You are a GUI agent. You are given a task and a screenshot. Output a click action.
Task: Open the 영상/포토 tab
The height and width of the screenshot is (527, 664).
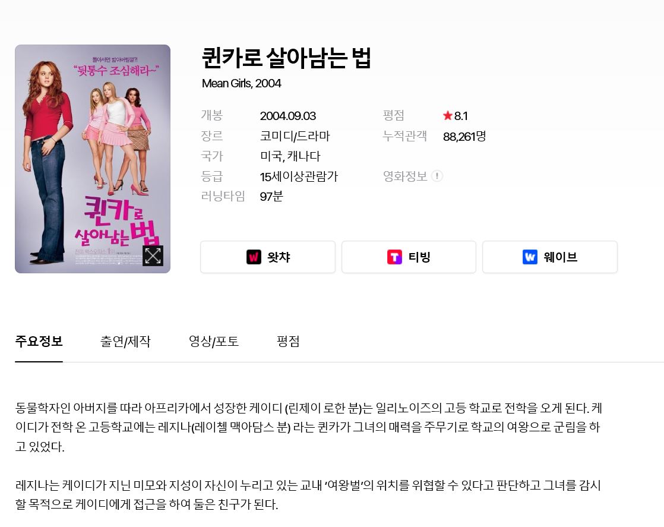coord(214,341)
